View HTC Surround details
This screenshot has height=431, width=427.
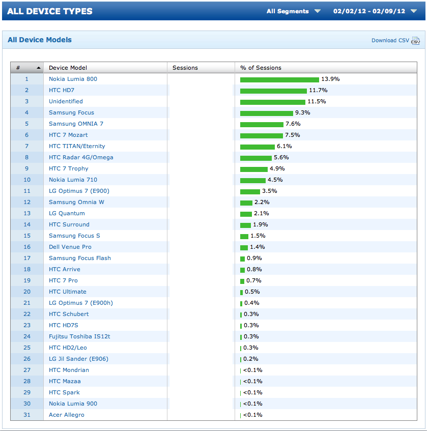69,224
